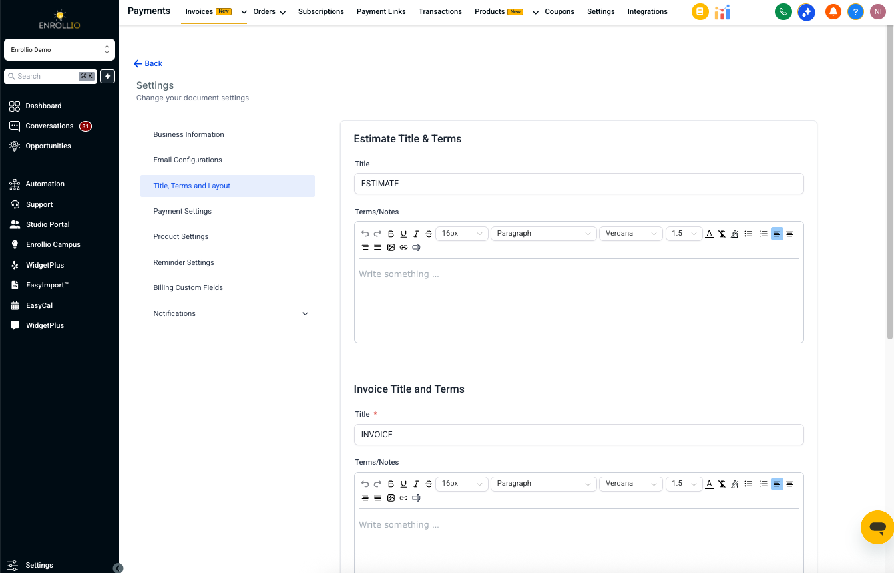Toggle left align in Invoice terms editor
This screenshot has height=573, width=894.
777,484
